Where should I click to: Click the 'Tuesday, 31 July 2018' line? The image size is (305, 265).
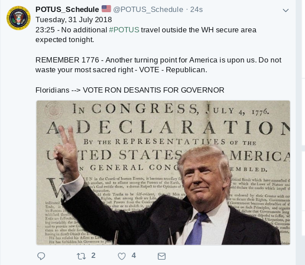[x=74, y=19]
